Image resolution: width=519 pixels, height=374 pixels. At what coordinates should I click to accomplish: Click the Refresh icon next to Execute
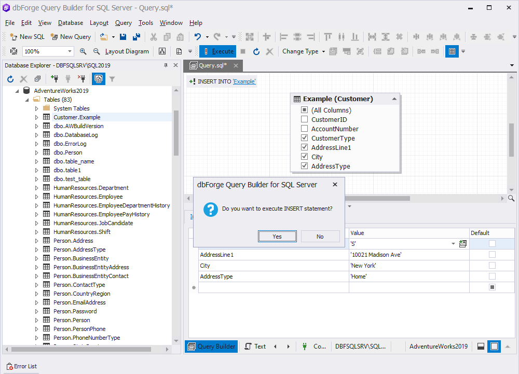point(256,51)
